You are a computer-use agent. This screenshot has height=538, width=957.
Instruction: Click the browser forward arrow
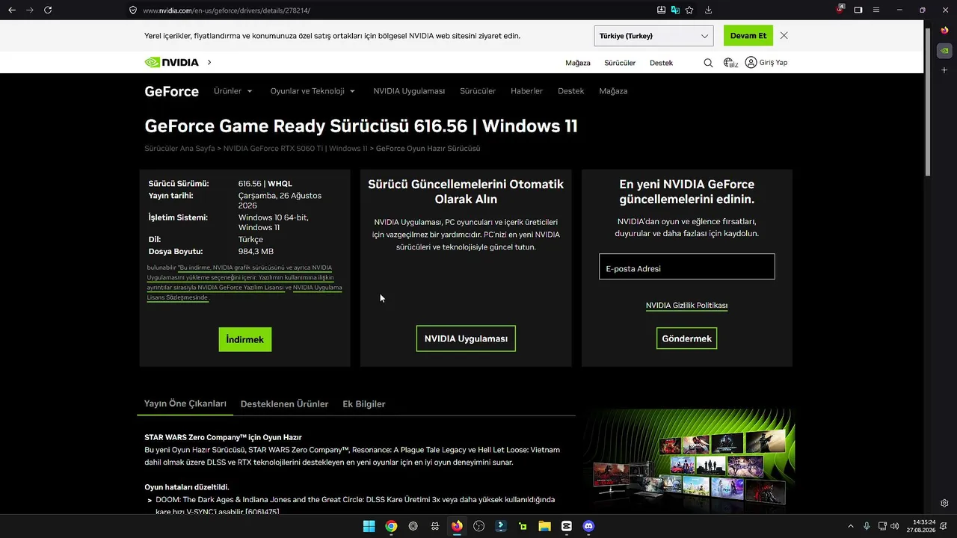(x=30, y=10)
